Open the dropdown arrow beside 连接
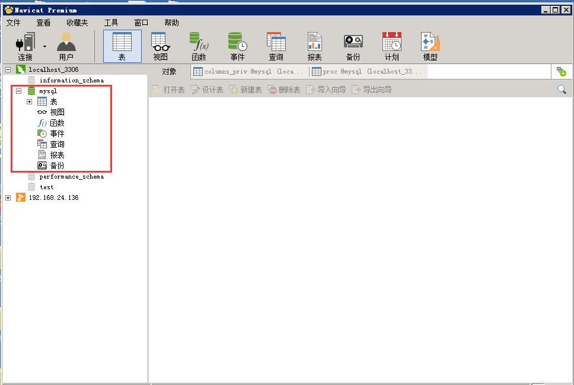 tap(44, 46)
